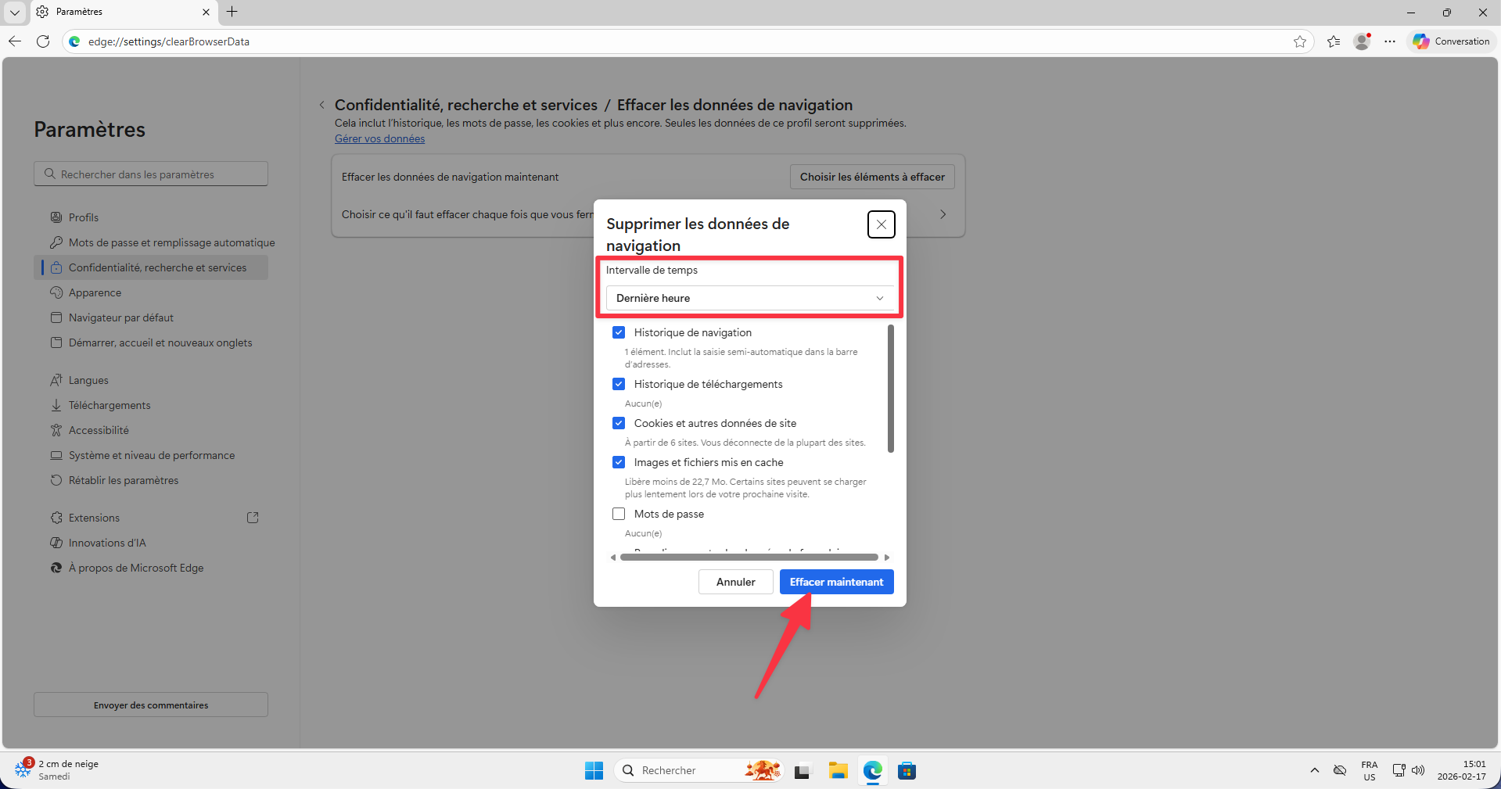Click the taskbar Rechercher search box
The image size is (1501, 789).
(x=698, y=770)
